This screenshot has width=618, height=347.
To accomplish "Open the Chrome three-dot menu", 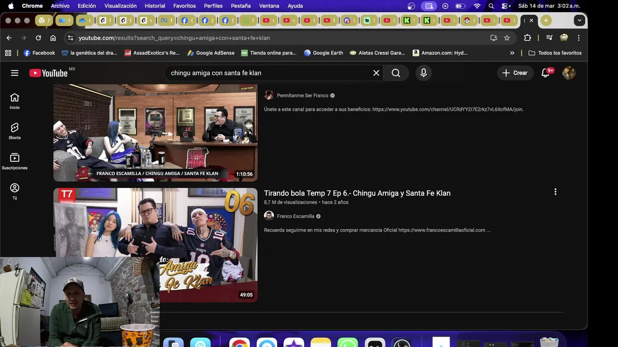I will [578, 38].
